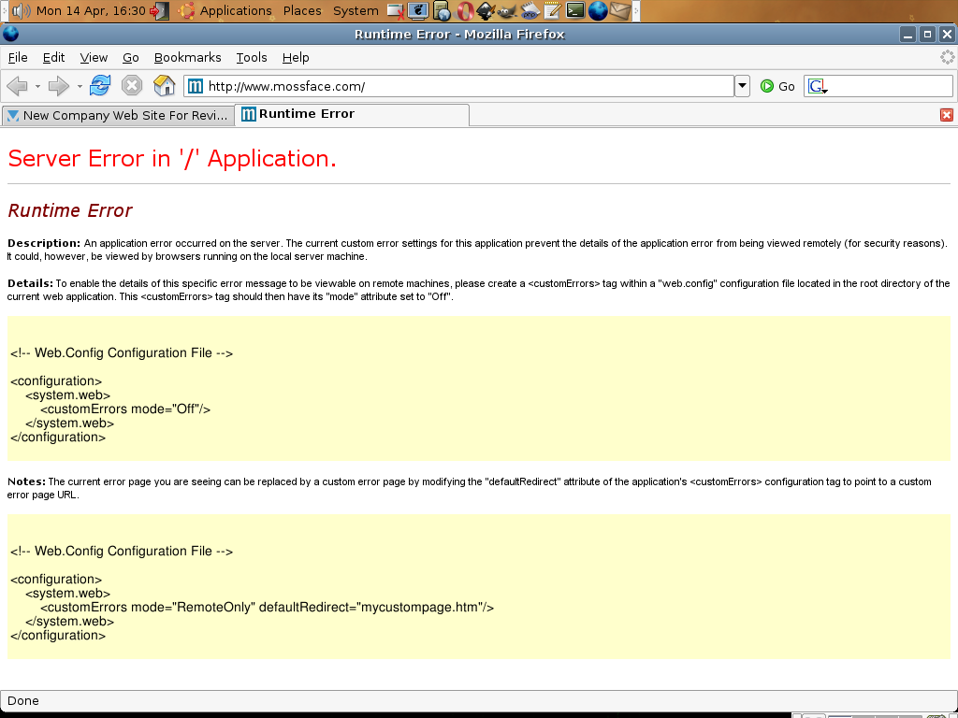The image size is (958, 718).
Task: Switch to New Company Web Site tab
Action: [118, 115]
